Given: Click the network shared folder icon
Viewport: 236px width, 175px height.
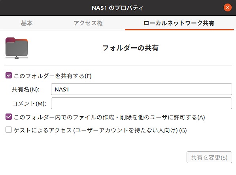Looking at the screenshot, I should [17, 48].
